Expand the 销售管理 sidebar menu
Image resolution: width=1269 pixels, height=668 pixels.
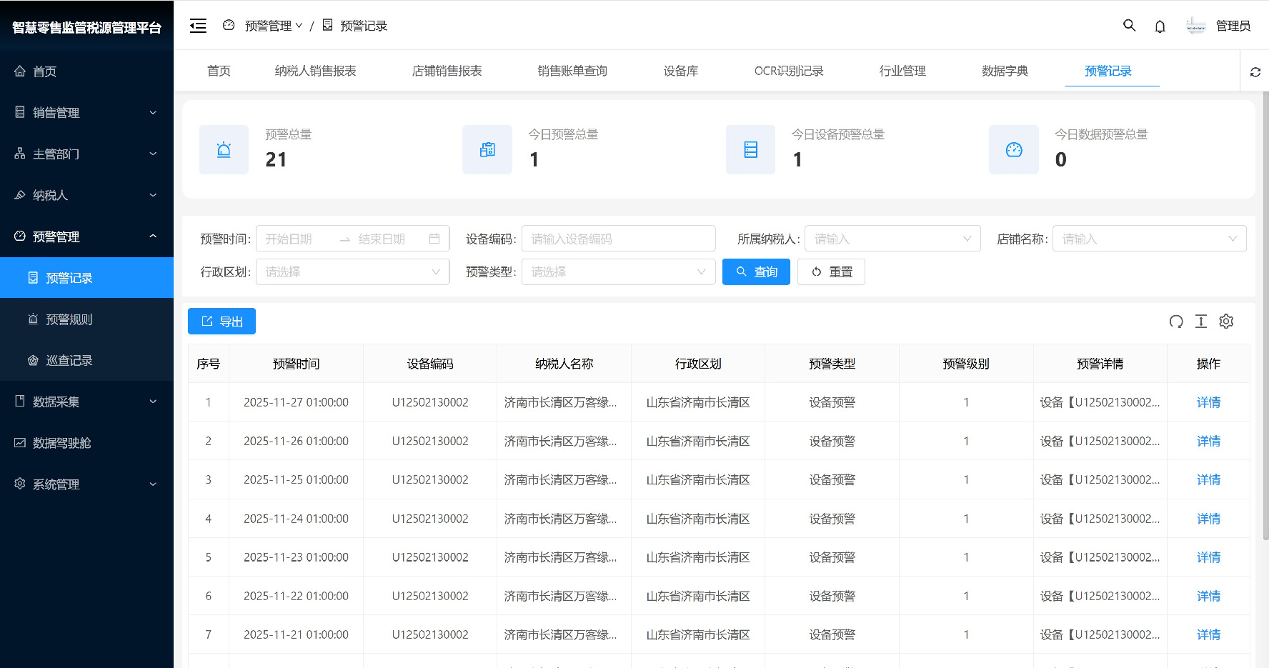pyautogui.click(x=86, y=113)
